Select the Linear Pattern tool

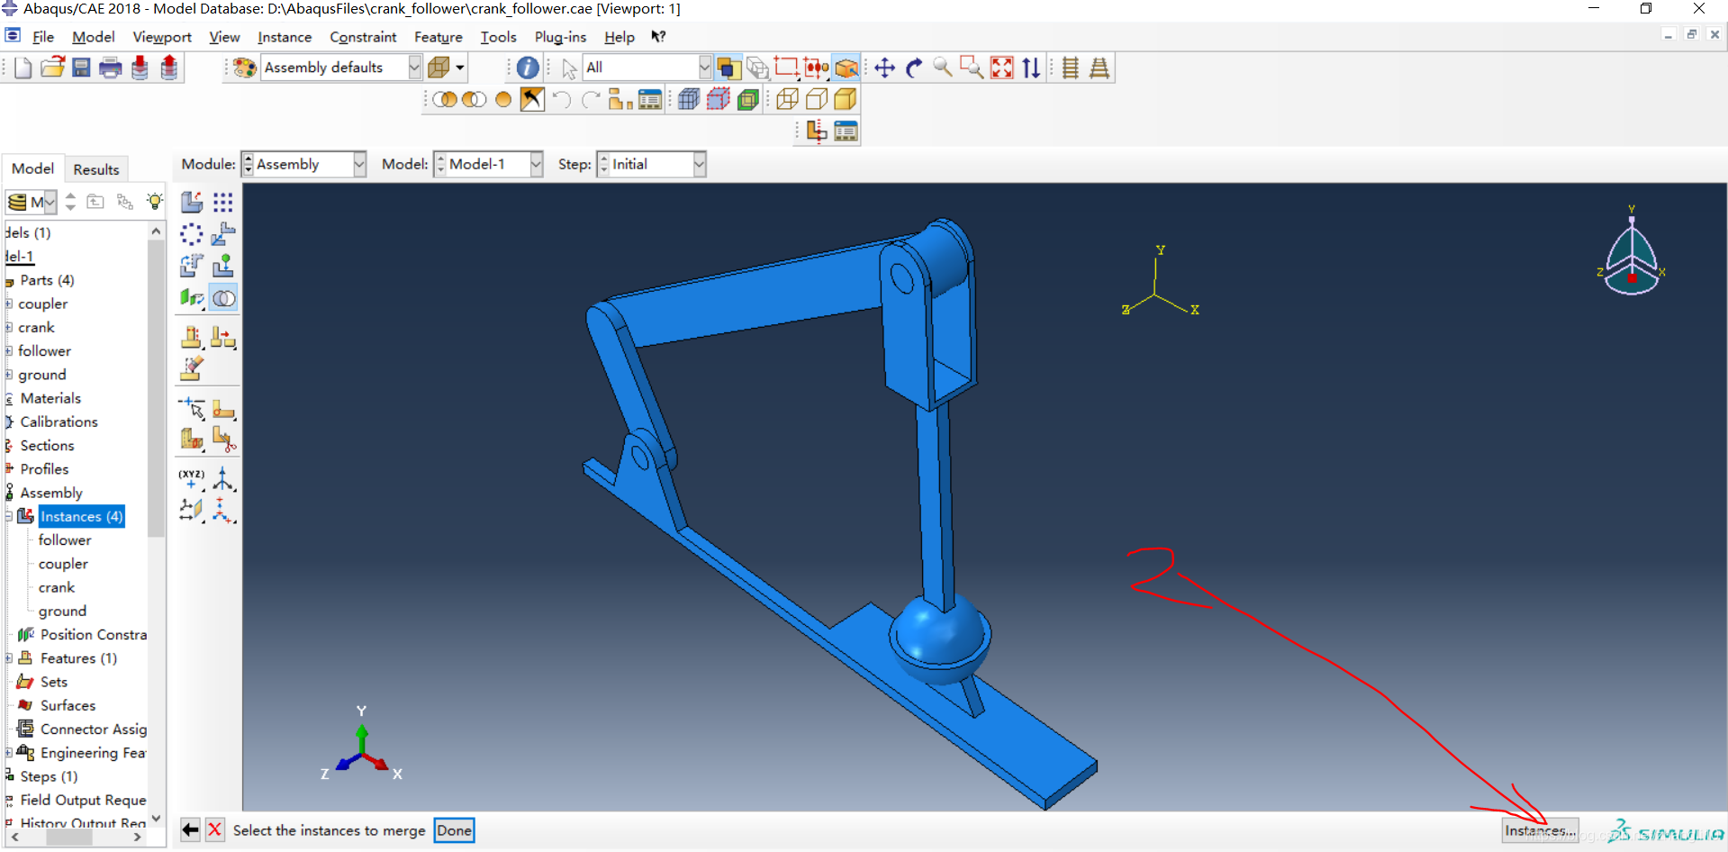(x=222, y=202)
